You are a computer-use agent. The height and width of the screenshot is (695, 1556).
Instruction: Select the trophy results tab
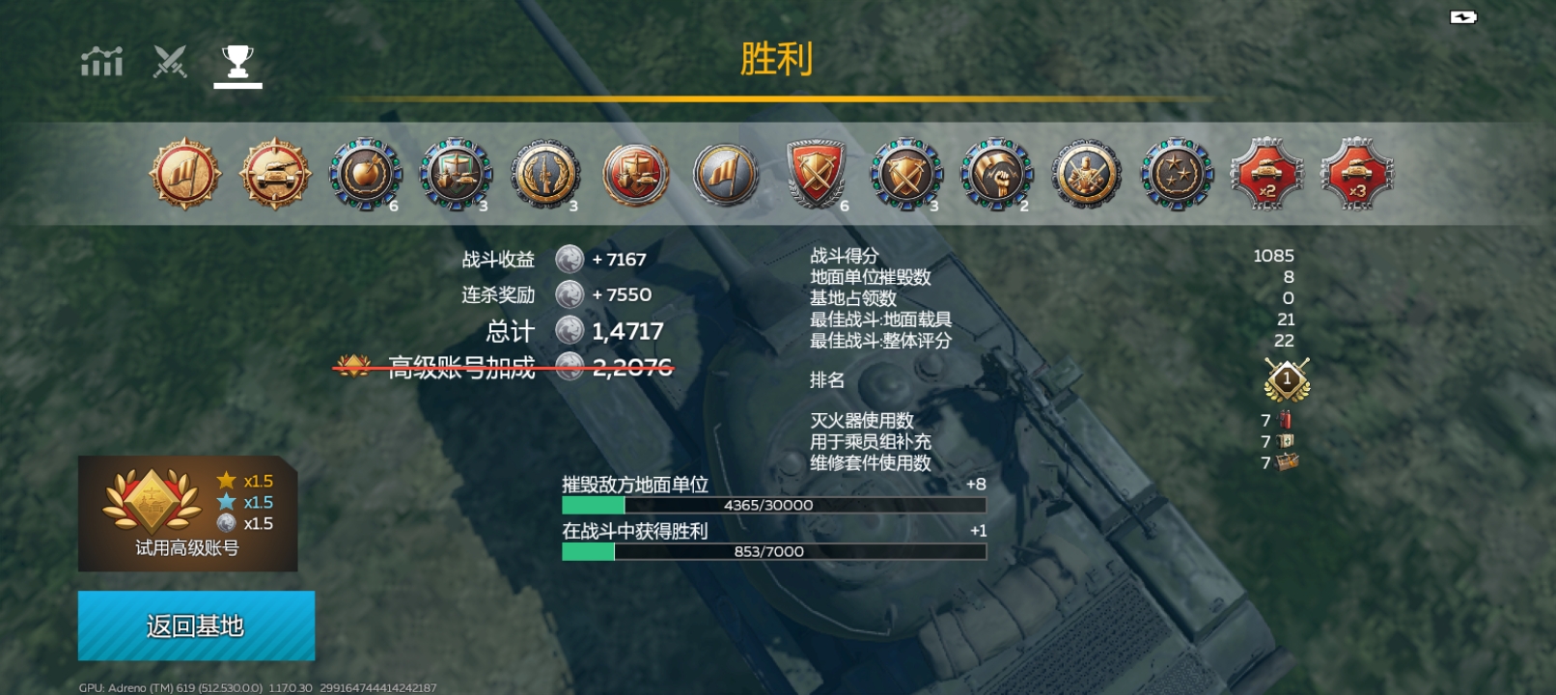tap(237, 63)
